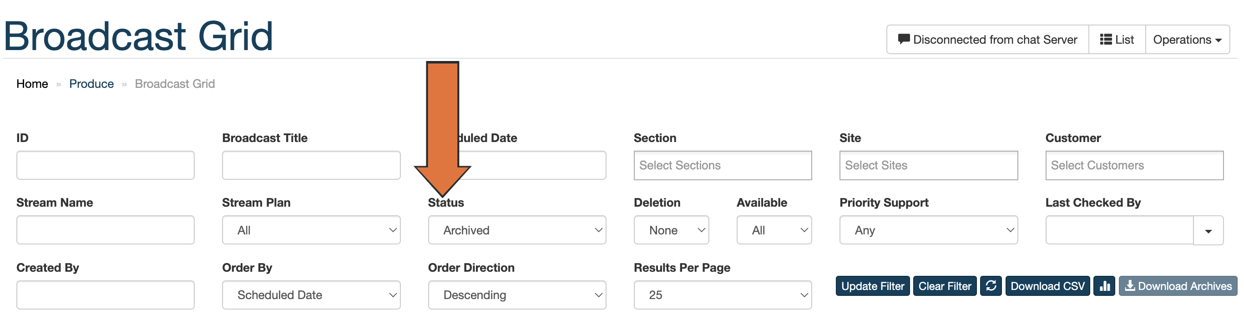Click the Download CSV button

1047,286
